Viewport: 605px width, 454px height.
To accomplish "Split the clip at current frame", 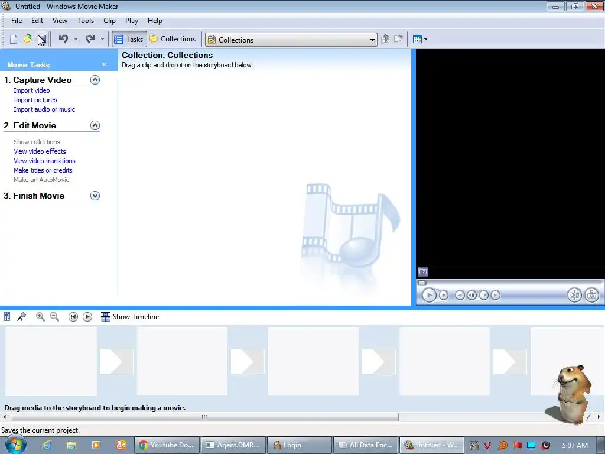I will tap(574, 296).
